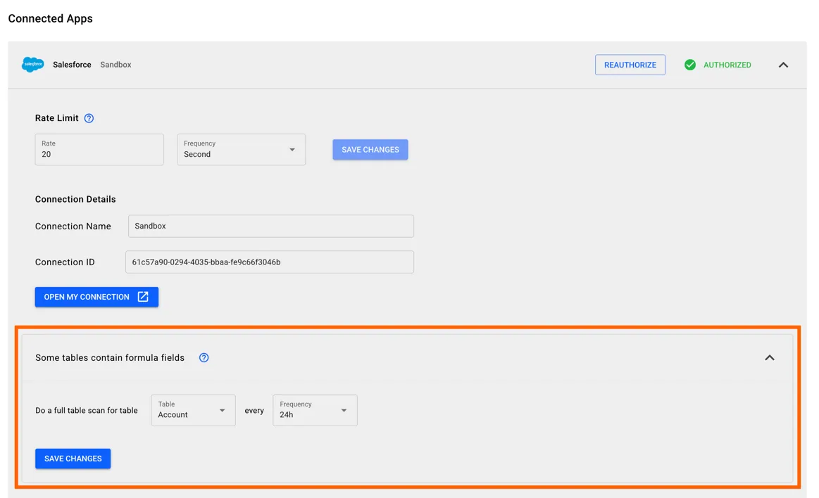Open the Frequency dropdown showing 24h
Screen dimensions: 819x498
(x=315, y=410)
